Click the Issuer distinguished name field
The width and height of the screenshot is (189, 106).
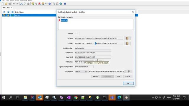(x=99, y=43)
